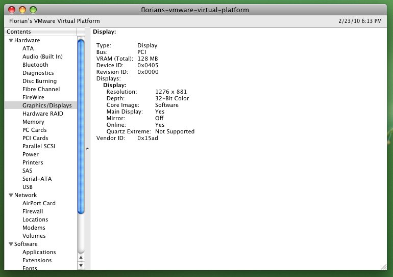Image resolution: width=393 pixels, height=277 pixels.
Task: Open Applications under Software
Action: [39, 253]
